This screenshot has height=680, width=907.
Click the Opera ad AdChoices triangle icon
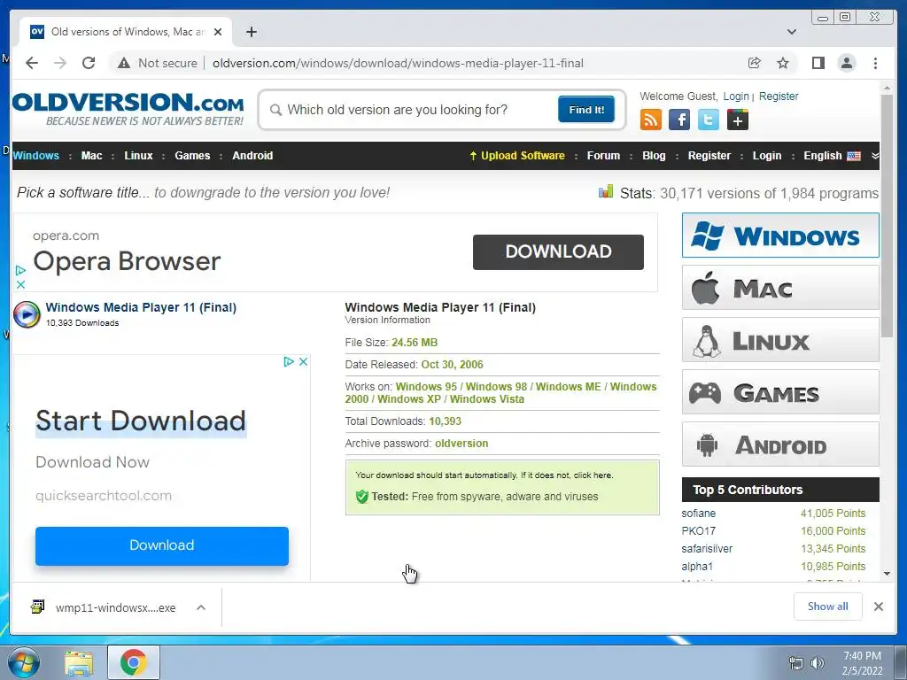[20, 270]
